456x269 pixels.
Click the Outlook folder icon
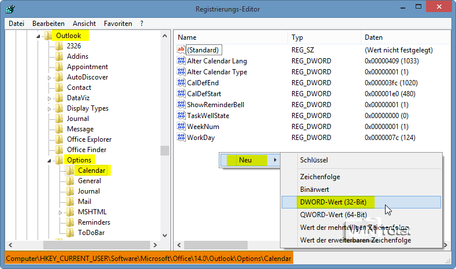(x=48, y=36)
